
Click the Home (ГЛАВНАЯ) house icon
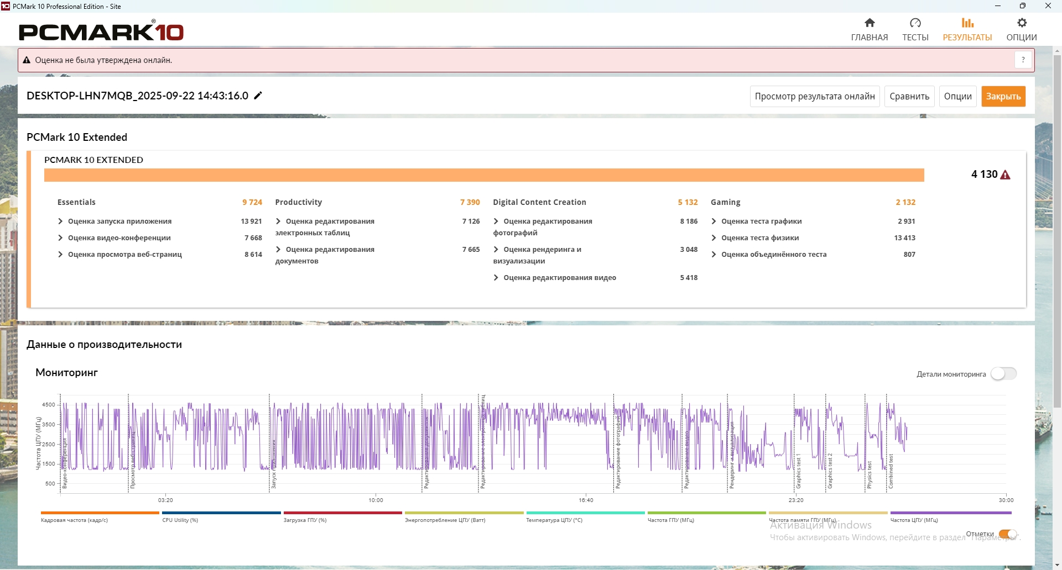(870, 23)
